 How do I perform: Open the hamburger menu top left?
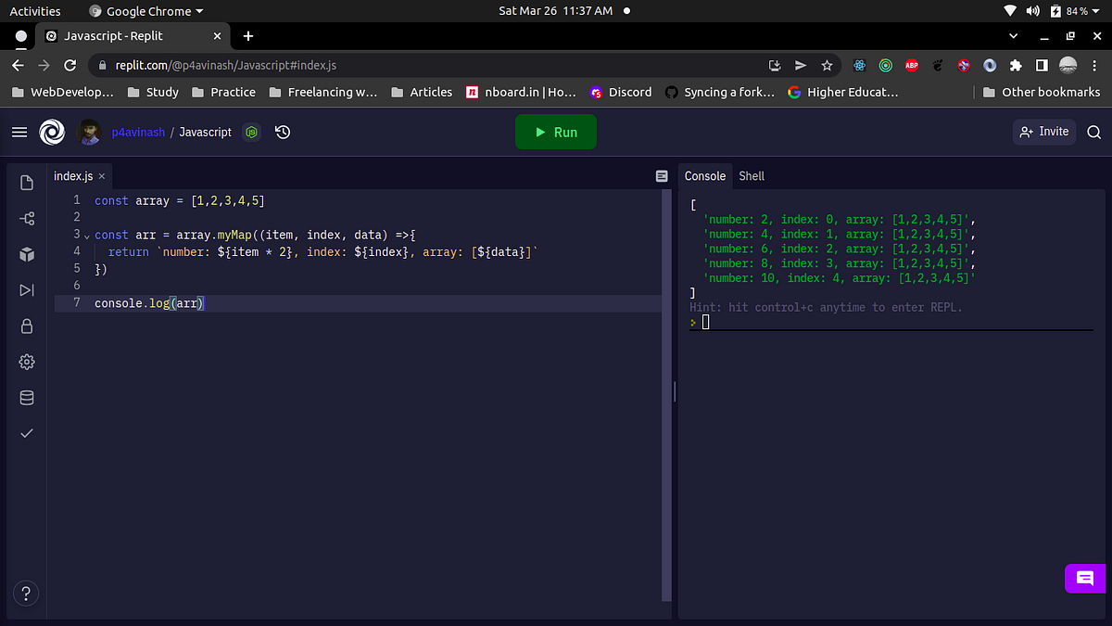tap(19, 132)
